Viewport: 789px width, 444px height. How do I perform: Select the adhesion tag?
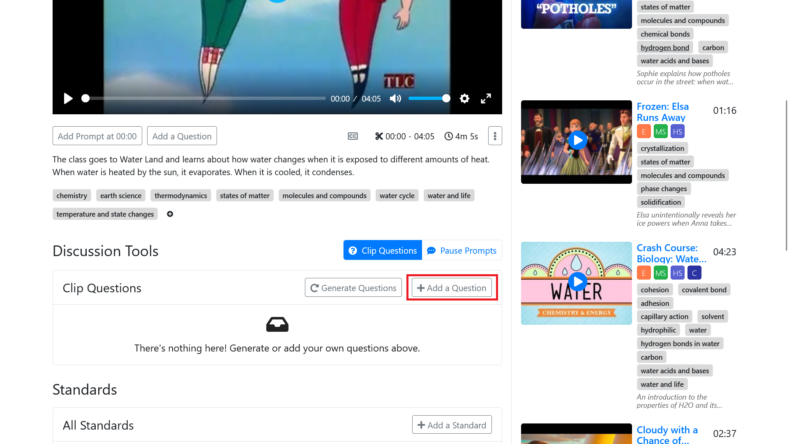coord(655,303)
